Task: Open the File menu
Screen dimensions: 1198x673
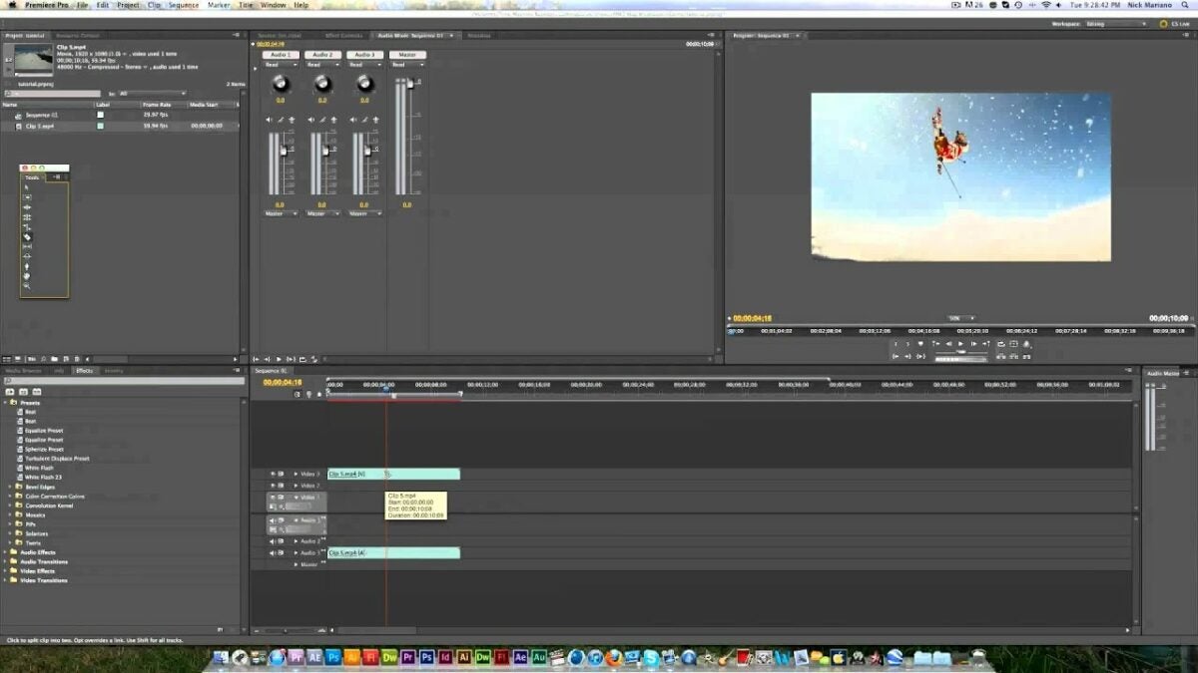Action: coord(81,5)
